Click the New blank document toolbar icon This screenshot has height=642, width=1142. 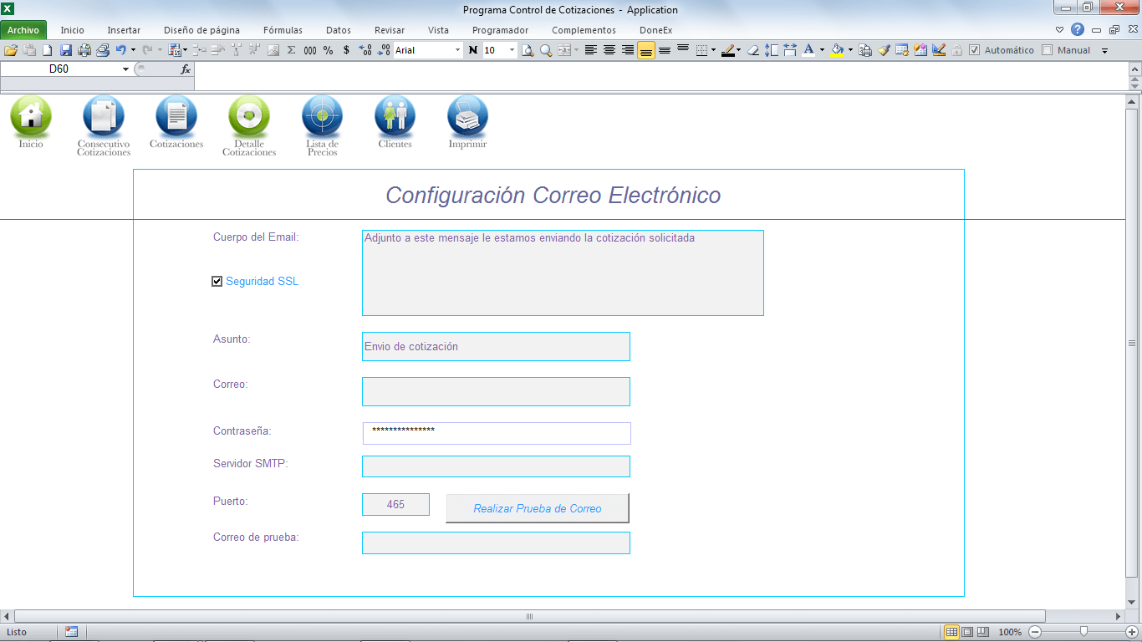click(x=48, y=50)
